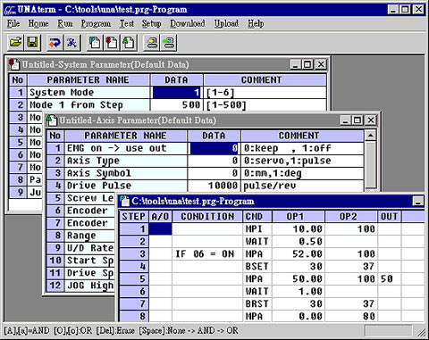Open the Setup menu
This screenshot has height=340, width=429.
(151, 23)
